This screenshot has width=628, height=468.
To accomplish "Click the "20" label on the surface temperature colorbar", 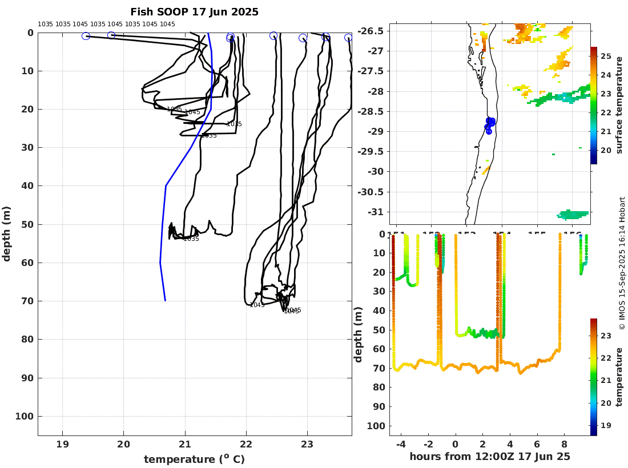I will [606, 150].
